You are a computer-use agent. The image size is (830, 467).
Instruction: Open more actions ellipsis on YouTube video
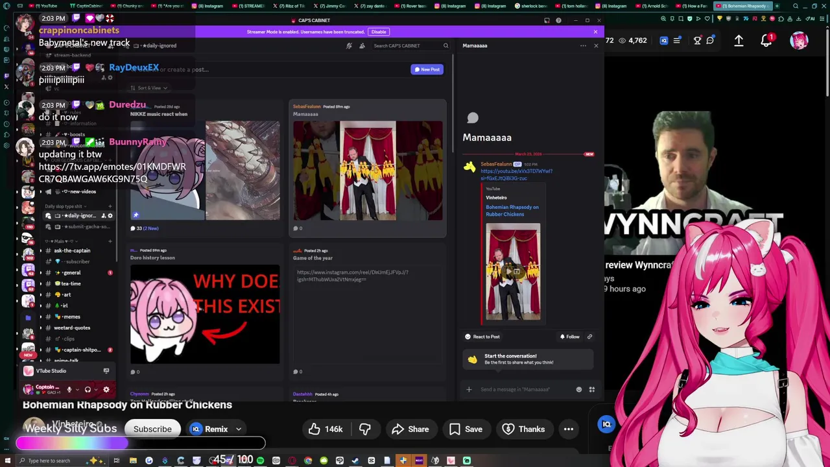[x=569, y=429]
